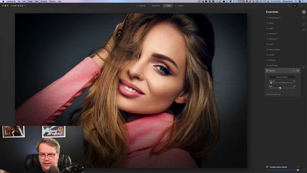The width and height of the screenshot is (307, 173).
Task: Expand the Enhance AI tool
Action: pyautogui.click(x=272, y=34)
